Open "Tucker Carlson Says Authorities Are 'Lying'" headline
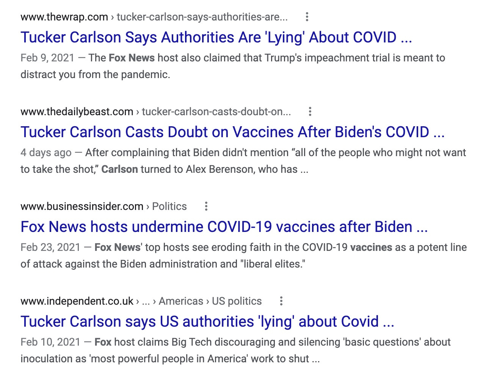This screenshot has height=382, width=483. click(x=216, y=37)
